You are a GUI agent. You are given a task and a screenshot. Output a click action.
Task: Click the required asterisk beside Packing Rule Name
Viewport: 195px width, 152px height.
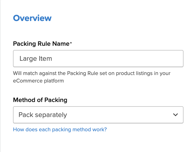click(71, 43)
